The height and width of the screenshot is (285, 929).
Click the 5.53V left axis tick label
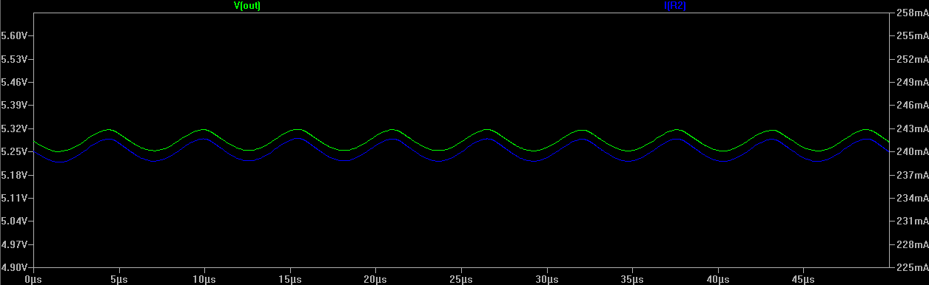tap(14, 58)
